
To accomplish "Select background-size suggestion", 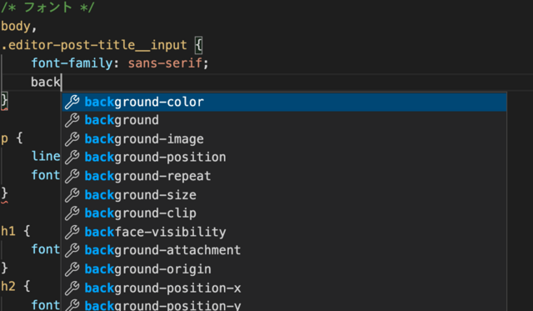I will [x=284, y=194].
